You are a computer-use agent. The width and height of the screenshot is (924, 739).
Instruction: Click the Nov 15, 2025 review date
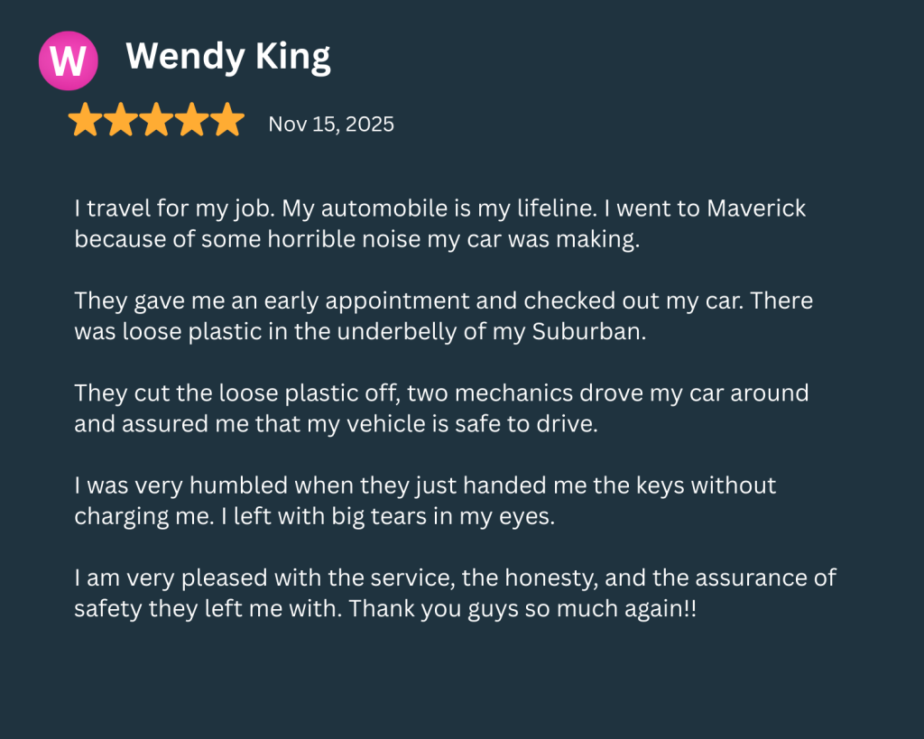(x=331, y=125)
